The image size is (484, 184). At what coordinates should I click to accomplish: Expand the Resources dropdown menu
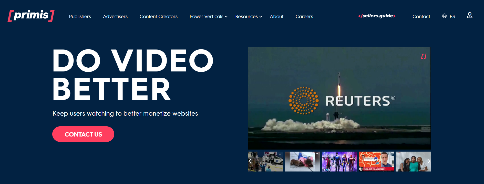coord(249,17)
